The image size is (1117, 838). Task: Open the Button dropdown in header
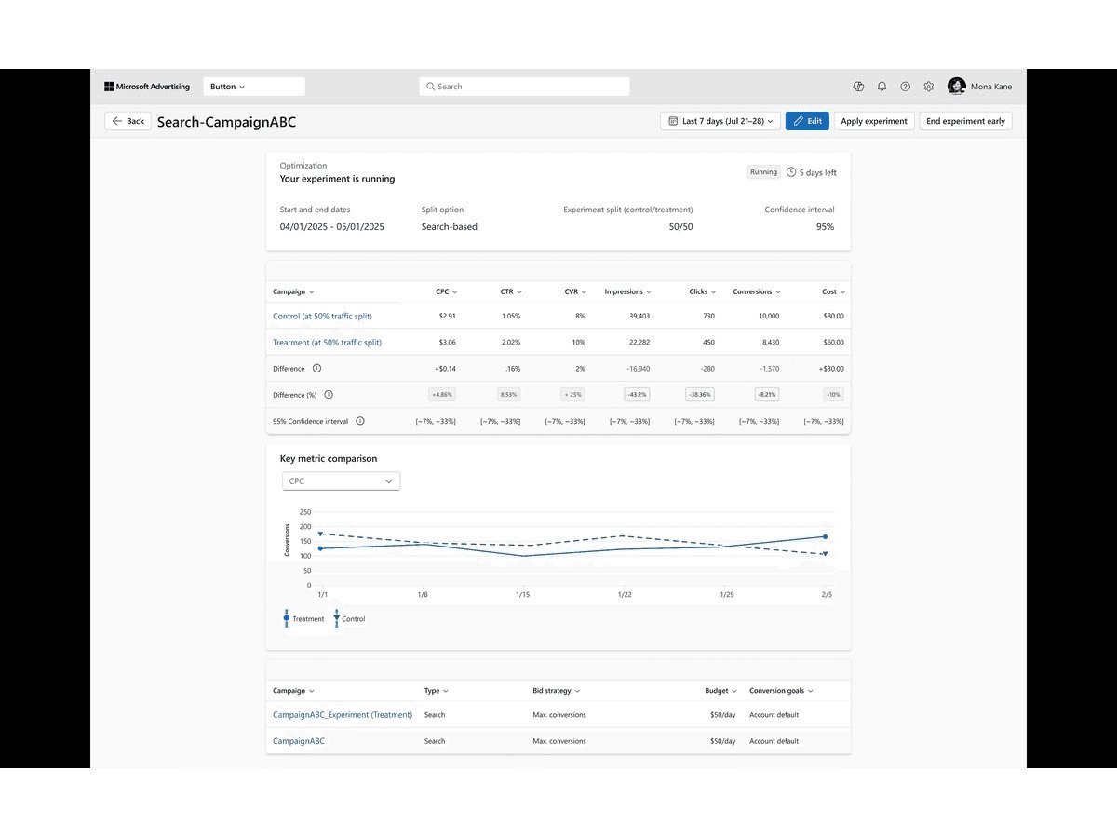coord(254,87)
